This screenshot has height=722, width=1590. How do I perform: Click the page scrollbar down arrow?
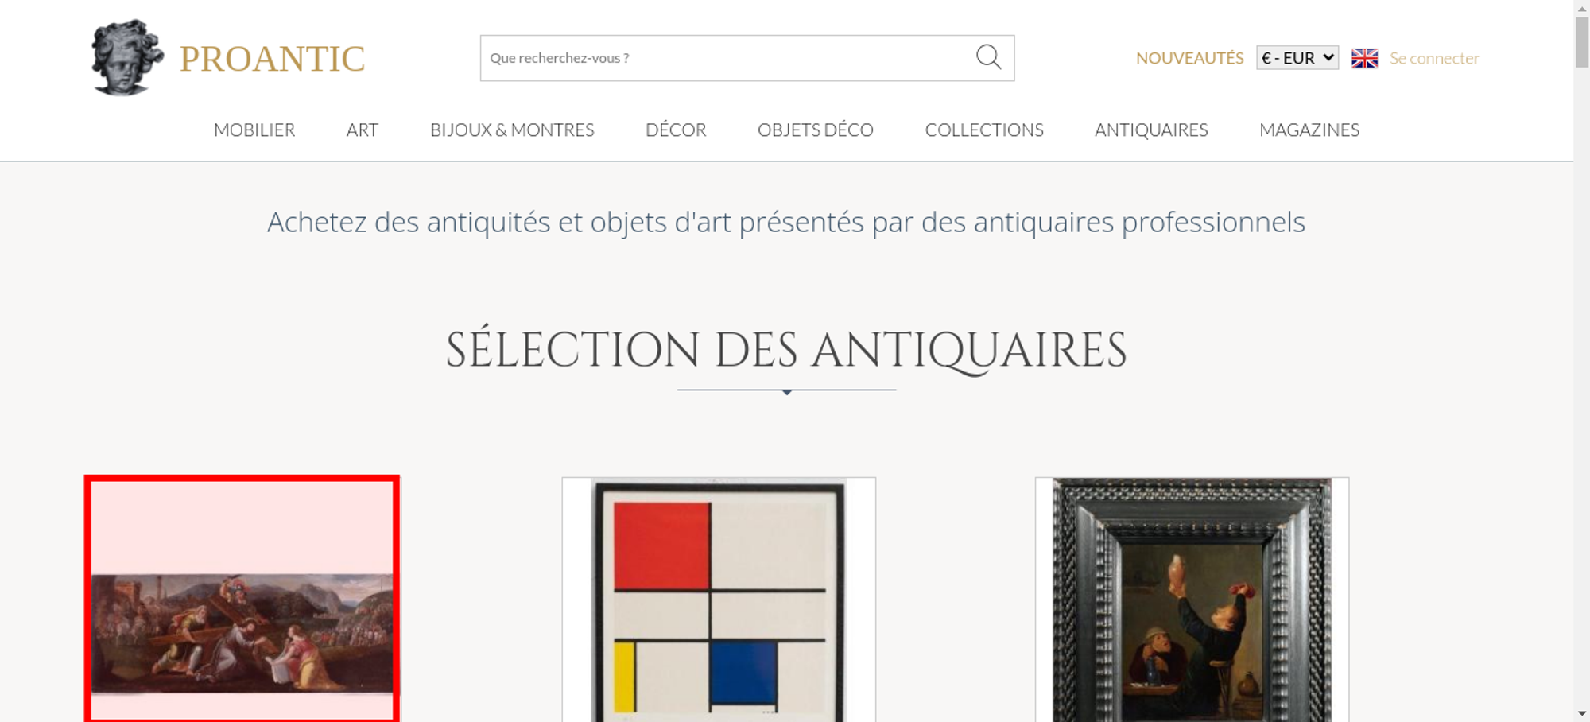pyautogui.click(x=1582, y=714)
